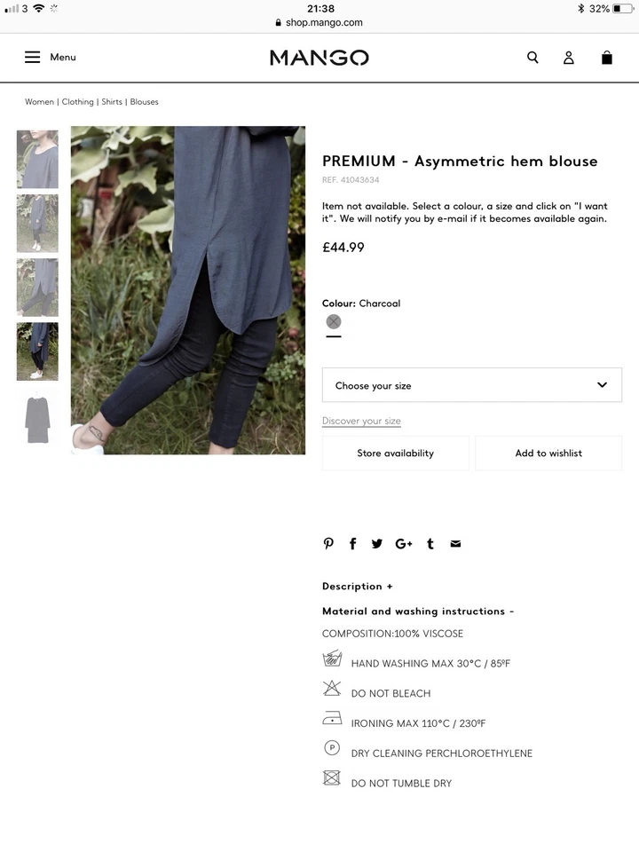
Task: Click Store availability button
Action: tap(396, 454)
